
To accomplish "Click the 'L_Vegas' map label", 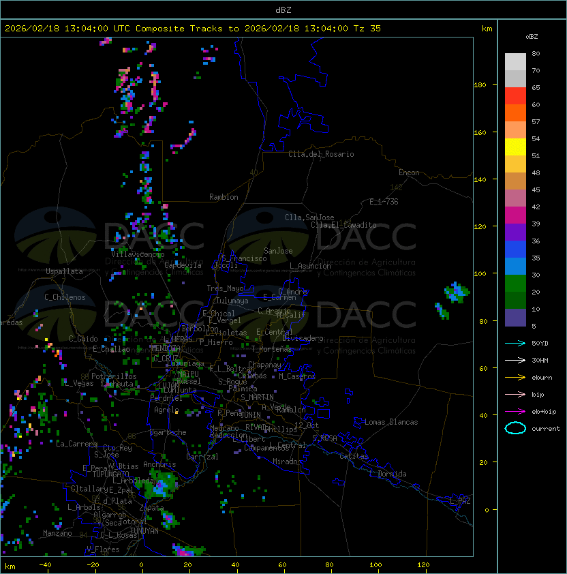I will (x=78, y=383).
